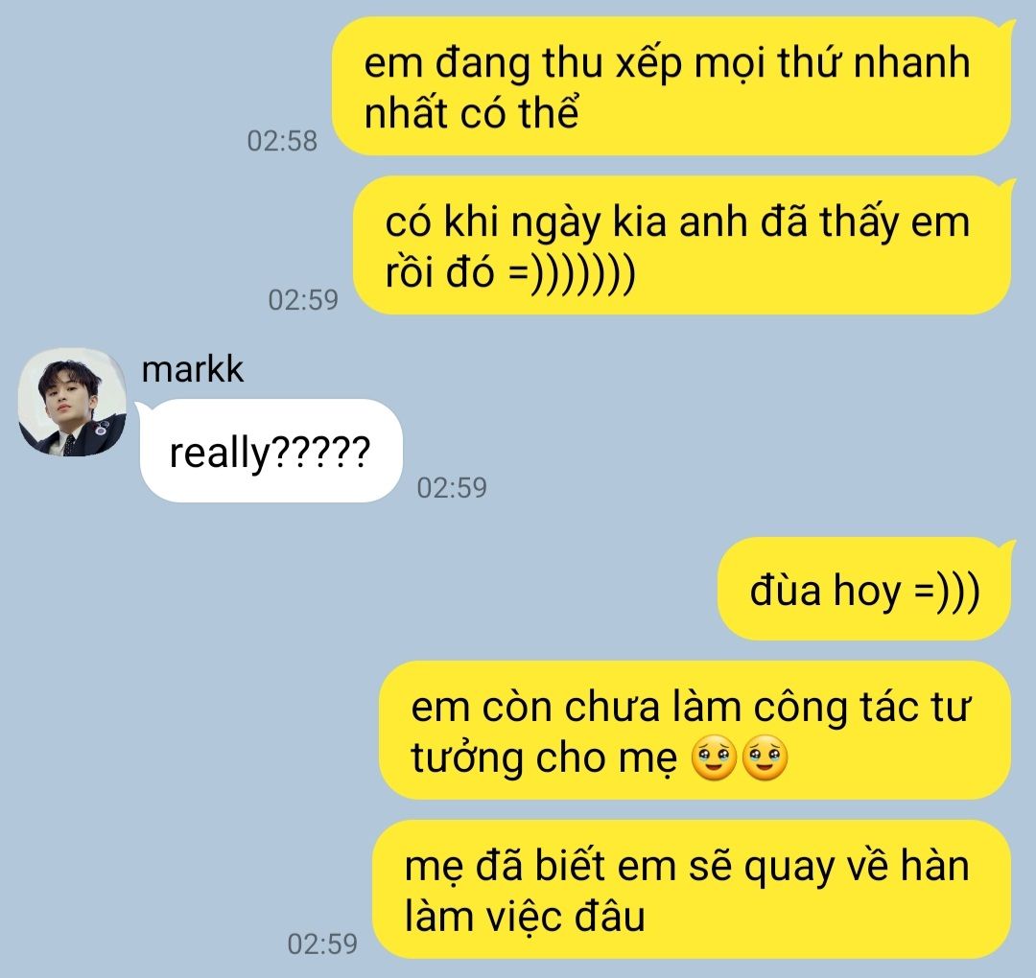
Task: Select the "really?????" message bubble
Action: (271, 451)
